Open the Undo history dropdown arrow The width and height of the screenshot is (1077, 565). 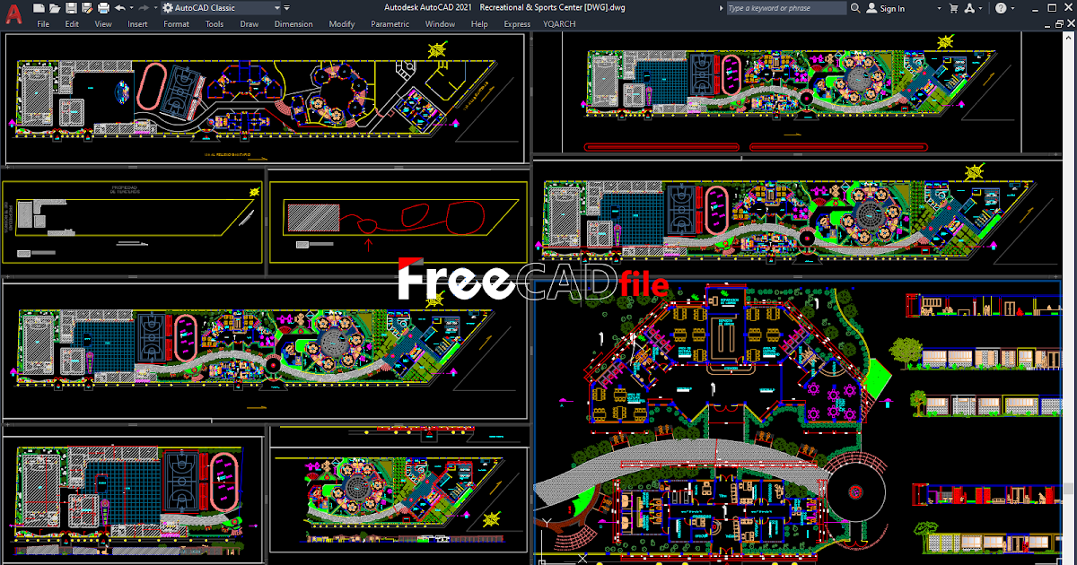click(130, 7)
